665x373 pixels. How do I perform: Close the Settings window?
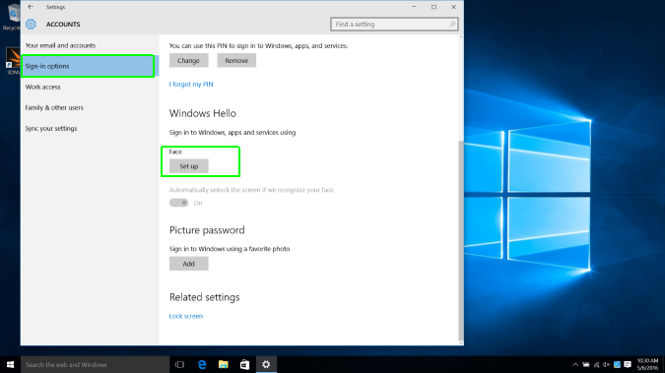coord(453,7)
